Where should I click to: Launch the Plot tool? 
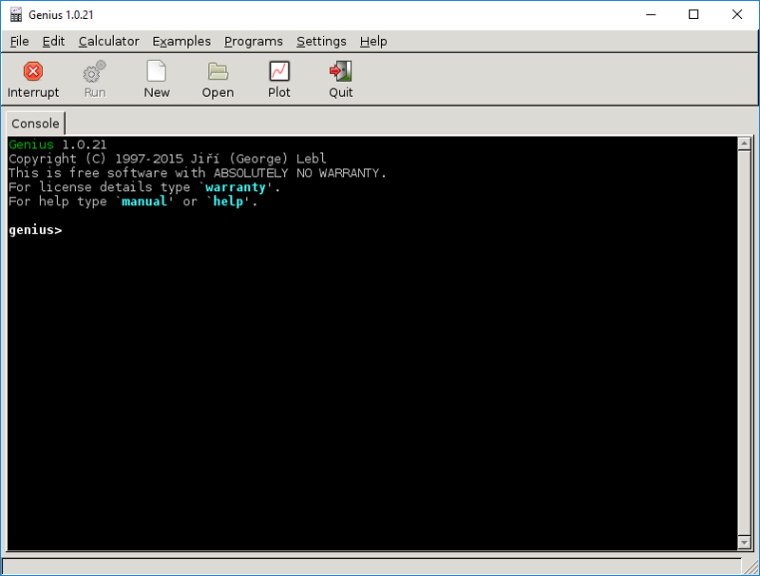tap(279, 71)
